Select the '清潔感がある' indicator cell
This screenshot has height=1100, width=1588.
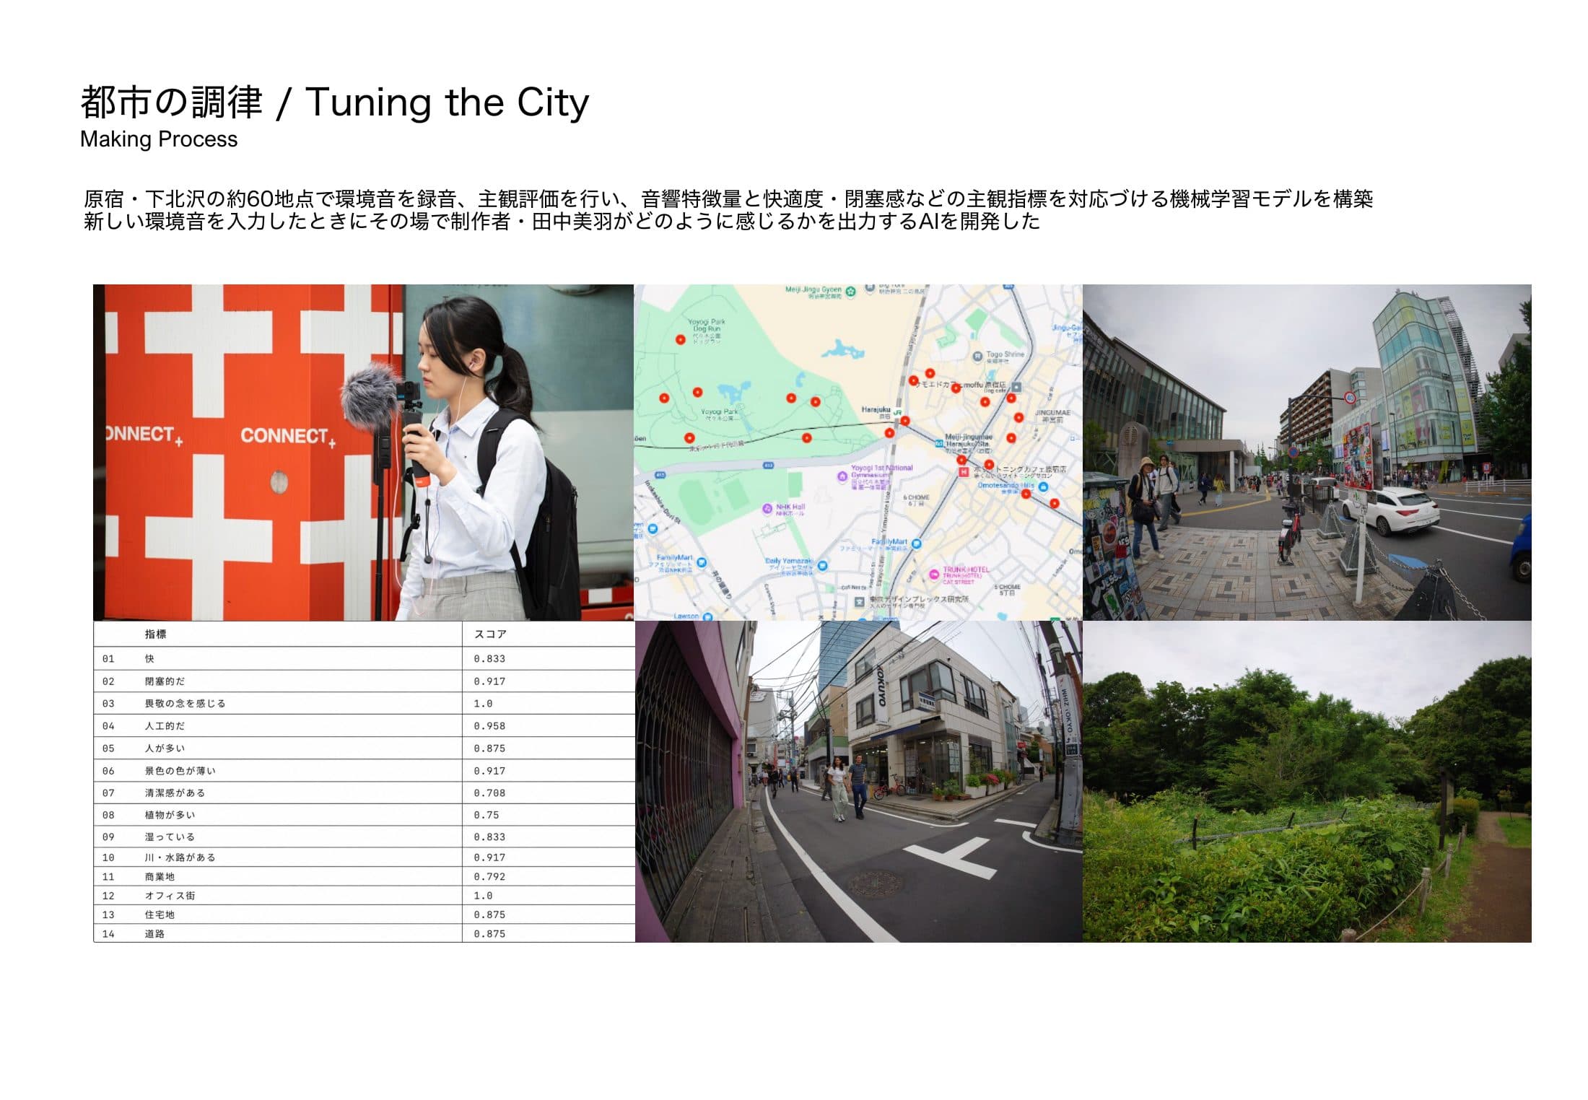[175, 793]
